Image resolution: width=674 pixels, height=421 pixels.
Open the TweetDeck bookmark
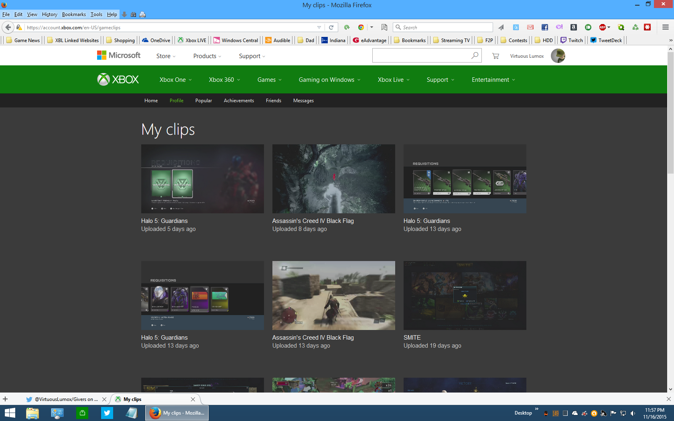606,40
